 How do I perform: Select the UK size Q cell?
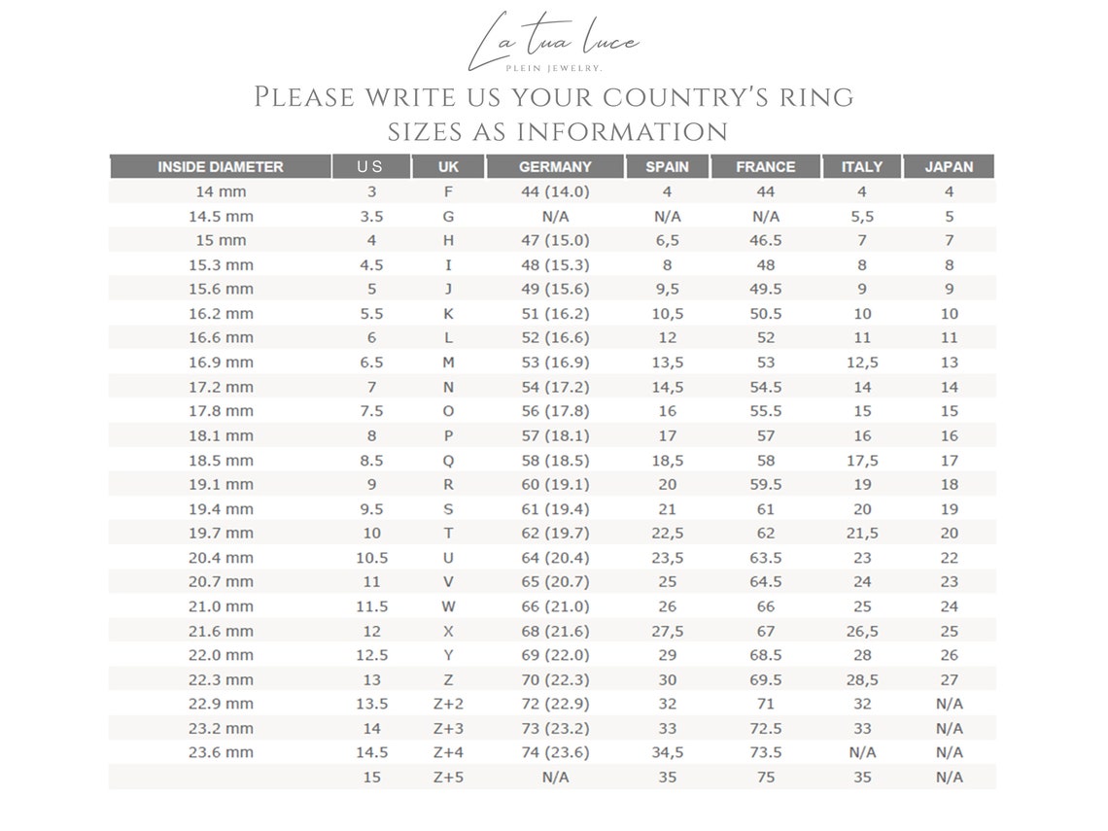click(x=448, y=460)
